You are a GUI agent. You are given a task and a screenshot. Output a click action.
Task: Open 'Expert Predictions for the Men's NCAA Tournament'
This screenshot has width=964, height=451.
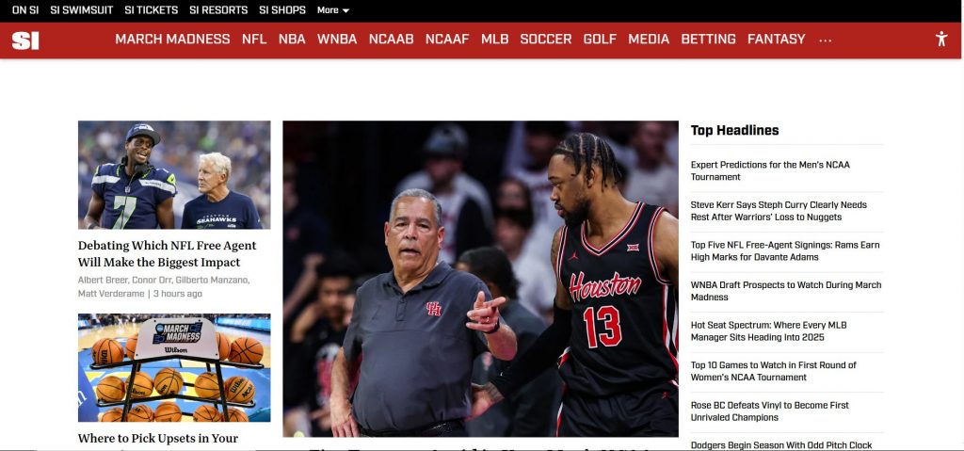coord(770,170)
